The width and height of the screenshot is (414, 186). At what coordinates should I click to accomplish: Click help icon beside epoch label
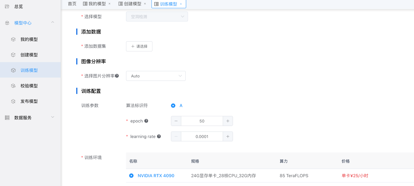point(146,121)
